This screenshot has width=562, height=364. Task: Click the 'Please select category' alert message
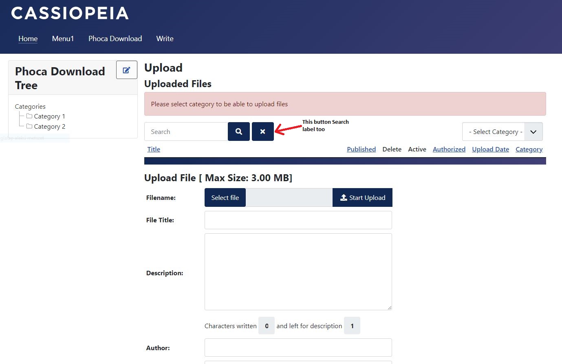tap(345, 104)
